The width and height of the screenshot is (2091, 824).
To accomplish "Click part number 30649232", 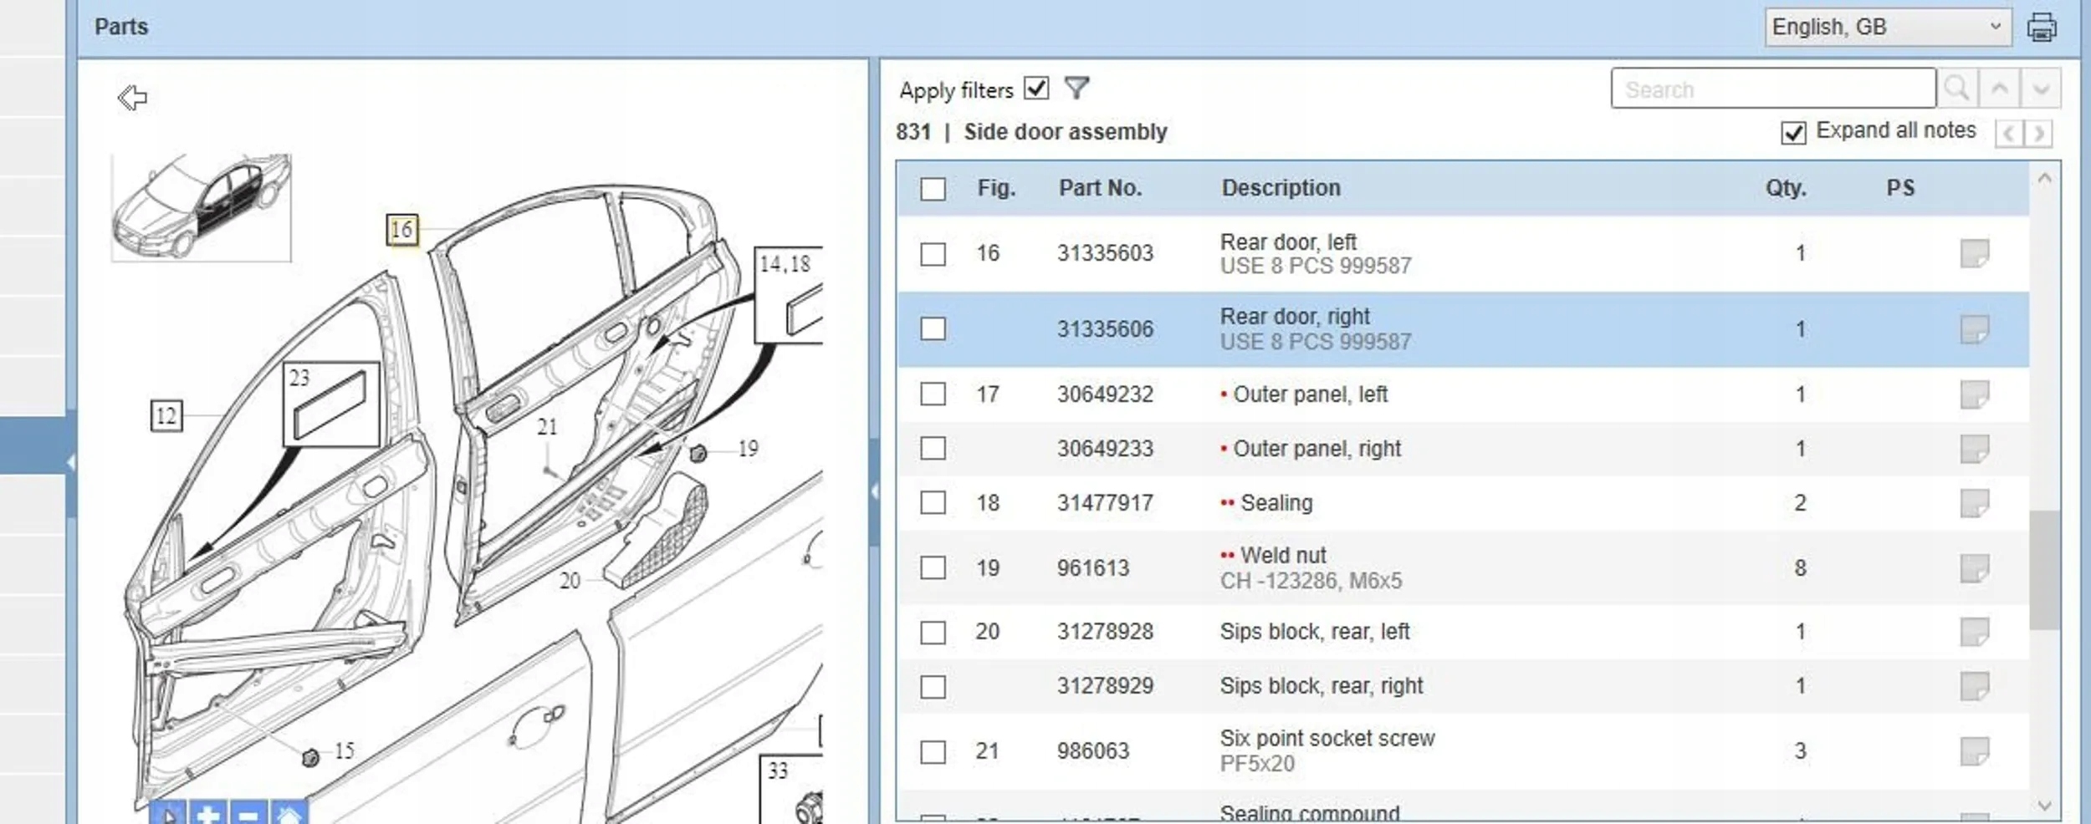I will point(1105,394).
